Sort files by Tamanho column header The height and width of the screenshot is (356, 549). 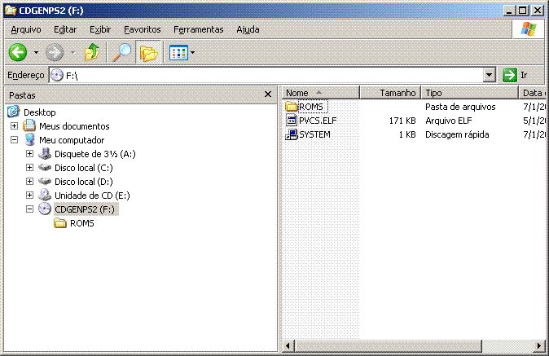pos(390,93)
